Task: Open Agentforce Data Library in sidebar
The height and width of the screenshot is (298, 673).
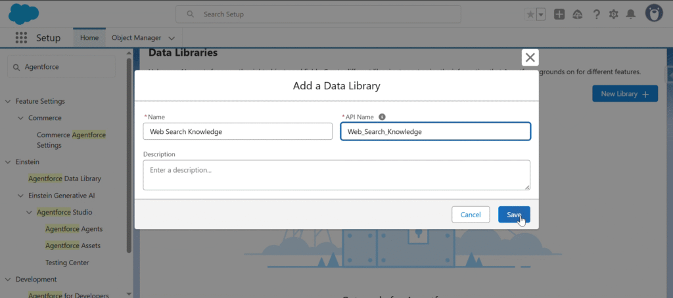Action: click(x=65, y=179)
